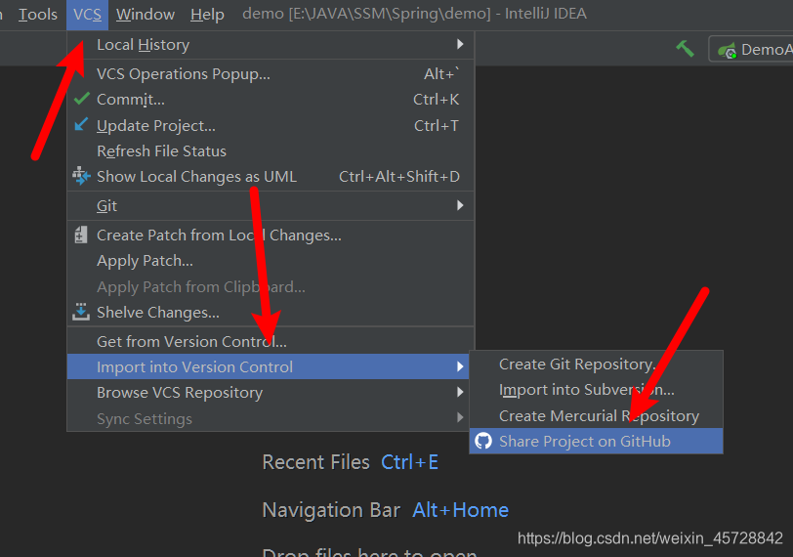The image size is (793, 557).
Task: Select Apply Patch from Clipboard entry
Action: coord(271,287)
